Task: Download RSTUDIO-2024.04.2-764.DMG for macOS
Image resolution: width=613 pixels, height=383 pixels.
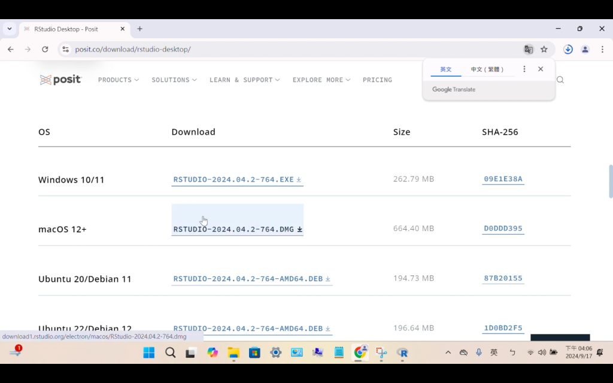Action: click(x=237, y=229)
